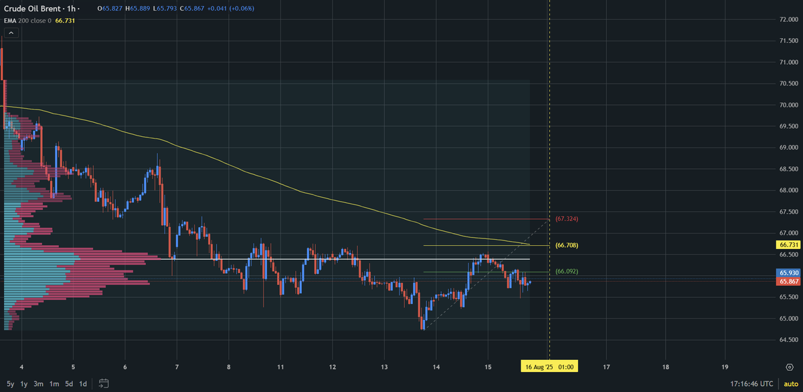Select the 5y time range

(9, 384)
